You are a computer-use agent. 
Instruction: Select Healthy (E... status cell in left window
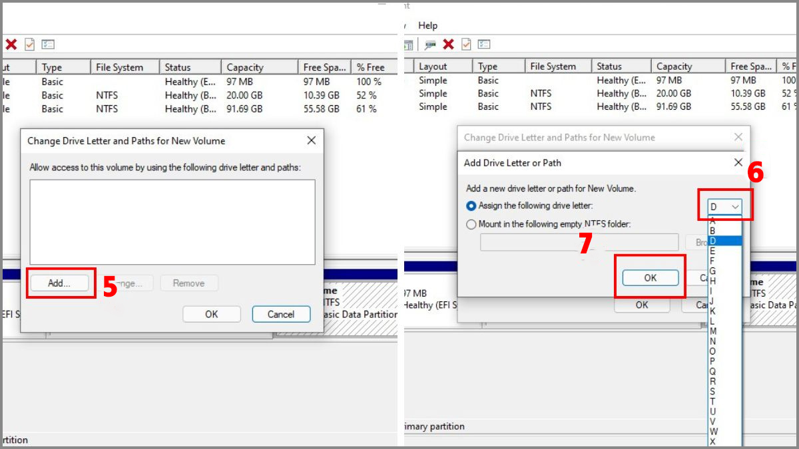click(x=190, y=82)
